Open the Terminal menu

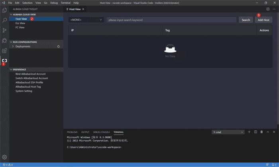[x=65, y=3]
